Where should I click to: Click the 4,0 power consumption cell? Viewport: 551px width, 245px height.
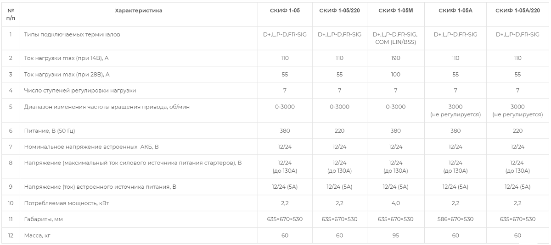395,203
